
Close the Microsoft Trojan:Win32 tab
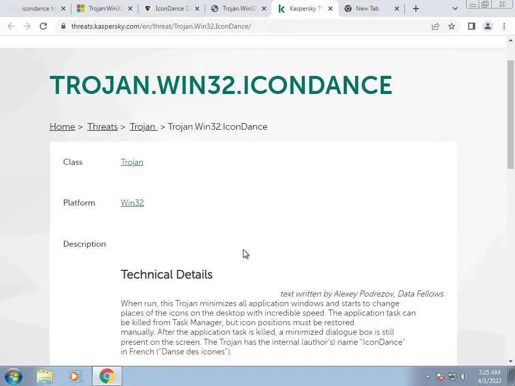[130, 9]
